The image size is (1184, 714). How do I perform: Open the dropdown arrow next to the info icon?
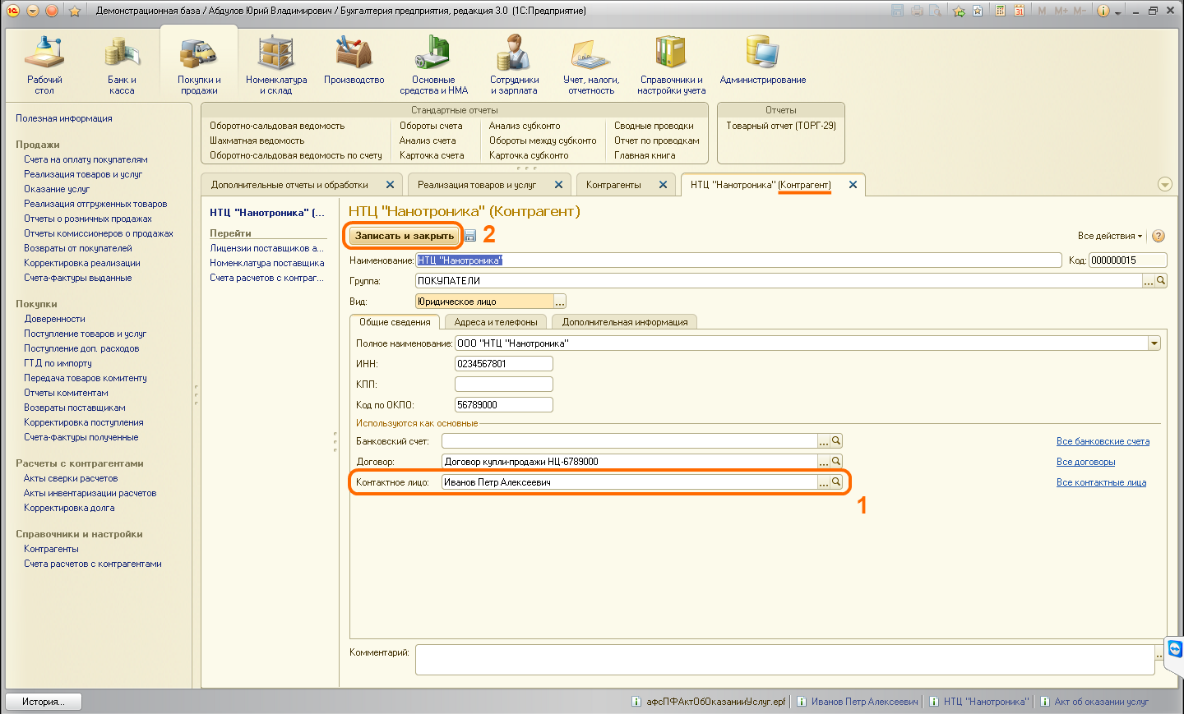[x=1118, y=12]
